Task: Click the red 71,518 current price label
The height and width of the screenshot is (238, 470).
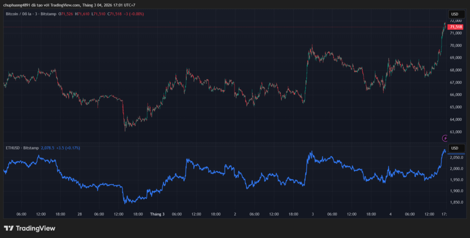Action: 456,27
